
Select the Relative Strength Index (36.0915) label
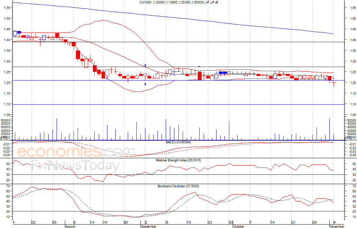178,160
